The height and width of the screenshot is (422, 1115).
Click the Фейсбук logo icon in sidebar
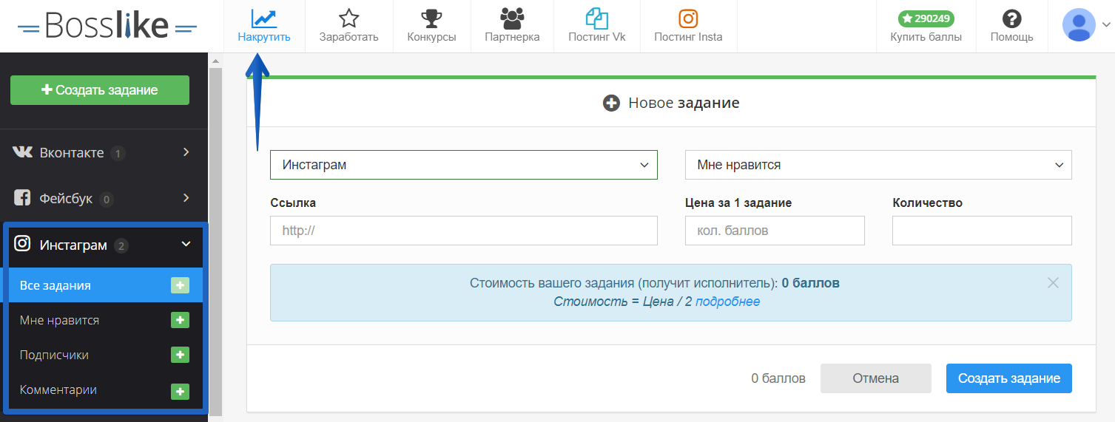23,198
